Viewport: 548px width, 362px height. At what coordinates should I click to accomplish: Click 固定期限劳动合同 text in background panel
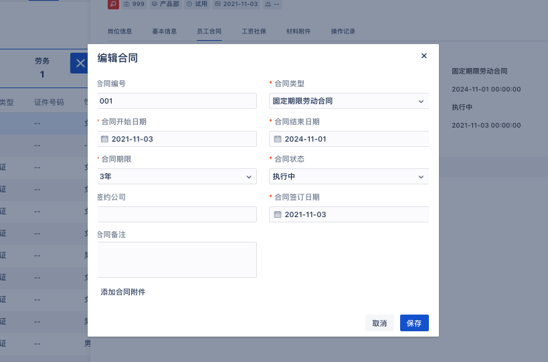coord(480,71)
